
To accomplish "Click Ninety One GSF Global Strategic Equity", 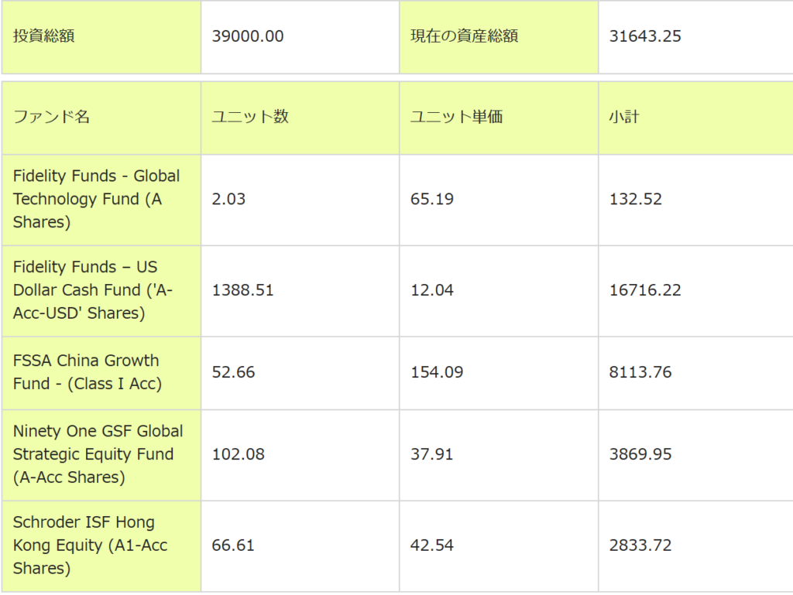I will pyautogui.click(x=98, y=454).
